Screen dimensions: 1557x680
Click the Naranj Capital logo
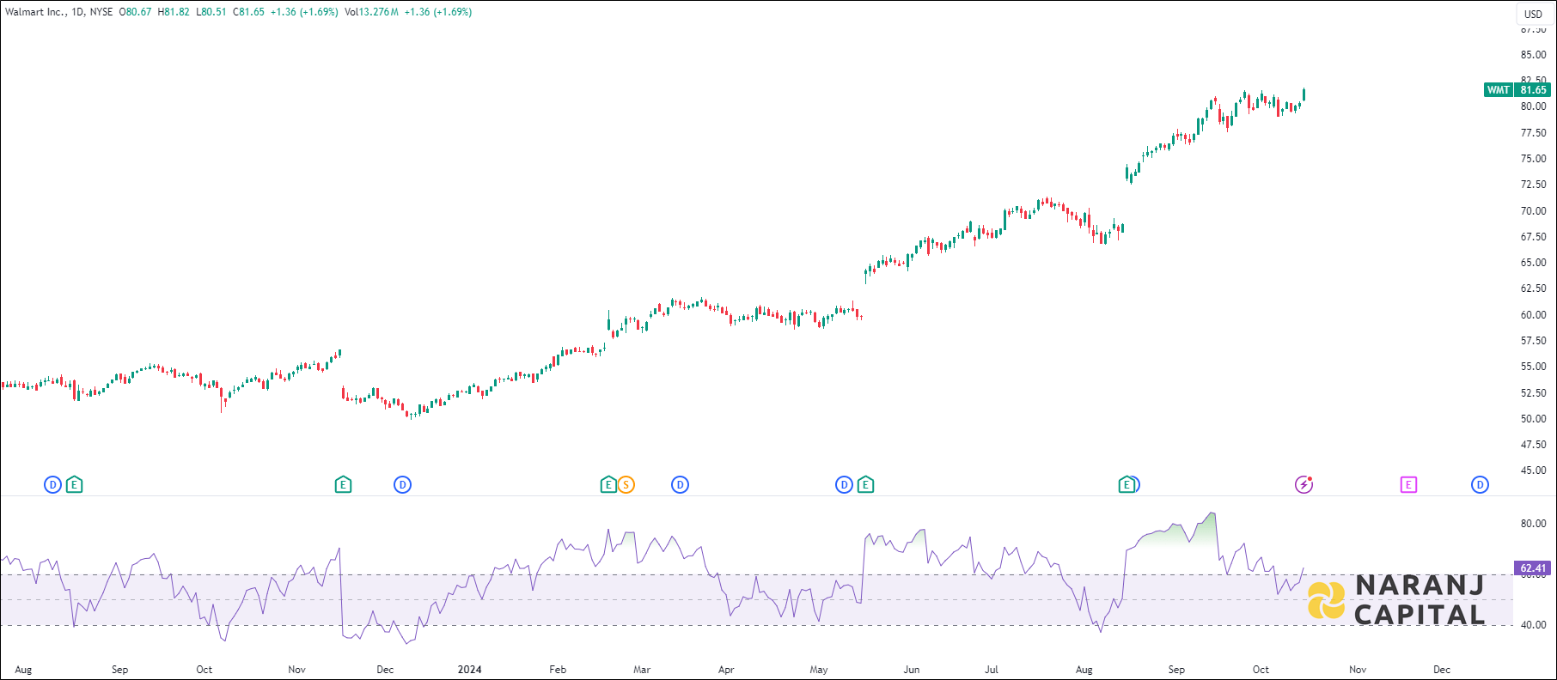click(x=1396, y=599)
